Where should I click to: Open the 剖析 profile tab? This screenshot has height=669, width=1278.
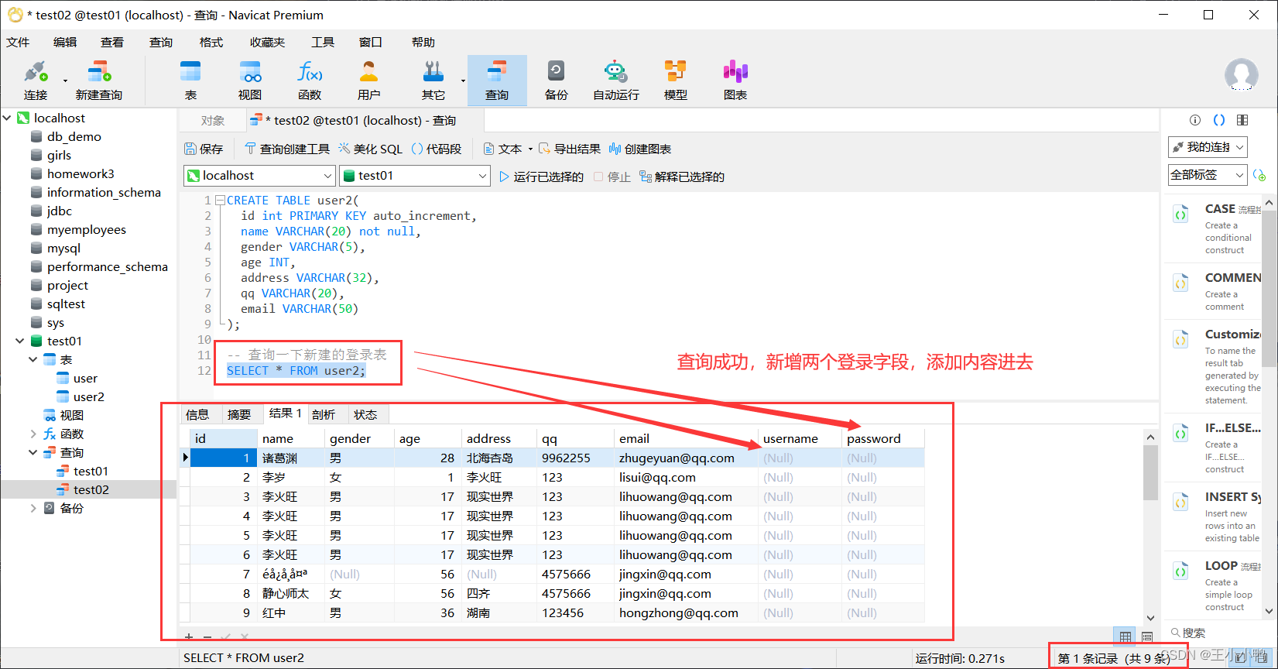[x=324, y=414]
